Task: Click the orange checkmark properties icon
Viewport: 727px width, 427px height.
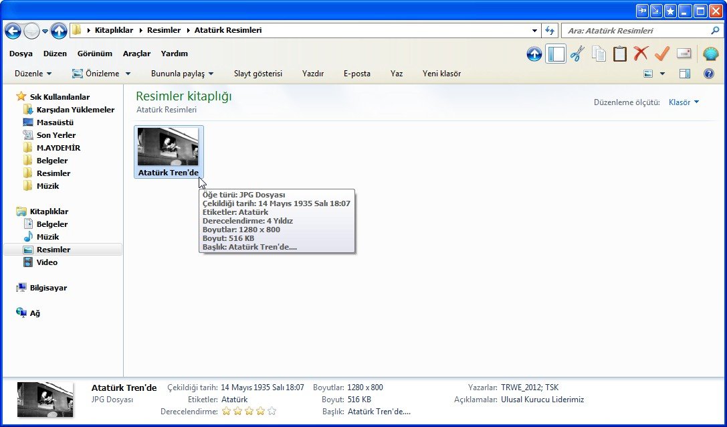Action: (662, 54)
